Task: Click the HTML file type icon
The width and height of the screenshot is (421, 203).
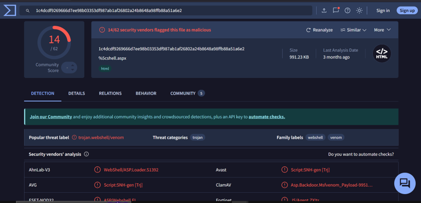Action: coord(382,54)
